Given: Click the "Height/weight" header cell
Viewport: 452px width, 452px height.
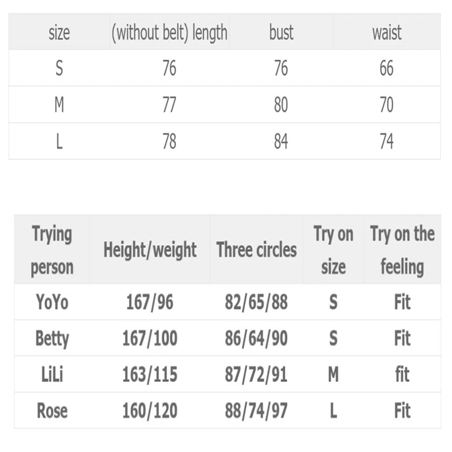Looking at the screenshot, I should click(150, 250).
